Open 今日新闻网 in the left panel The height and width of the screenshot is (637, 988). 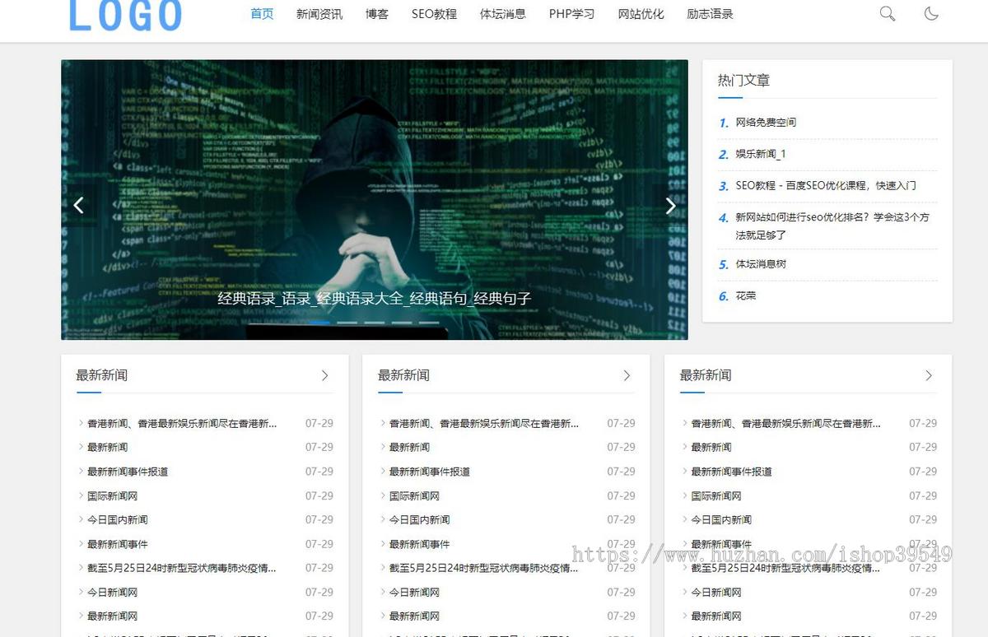pyautogui.click(x=112, y=592)
